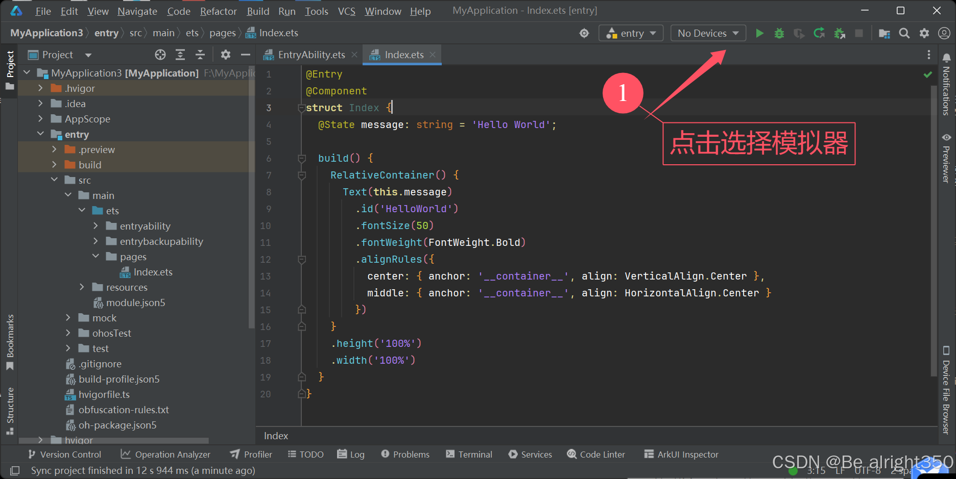Image resolution: width=956 pixels, height=479 pixels.
Task: Open the user account avatar icon
Action: 944,33
